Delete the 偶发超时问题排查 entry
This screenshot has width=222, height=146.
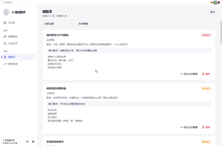(x=206, y=127)
